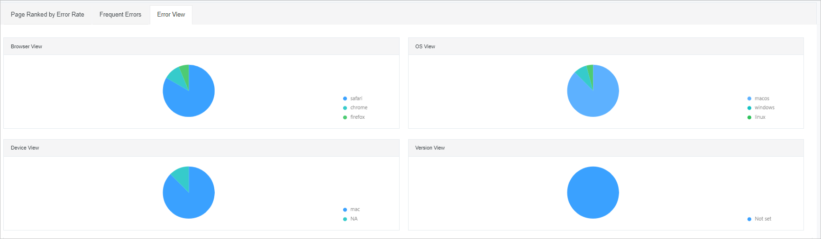This screenshot has height=239, width=821.
Task: Toggle mac legend entry in Device View
Action: (351, 209)
